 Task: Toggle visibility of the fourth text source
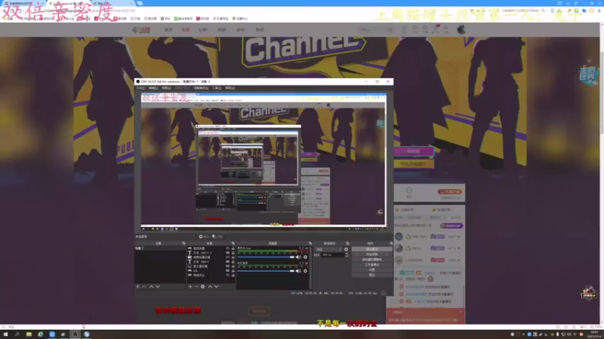227,261
